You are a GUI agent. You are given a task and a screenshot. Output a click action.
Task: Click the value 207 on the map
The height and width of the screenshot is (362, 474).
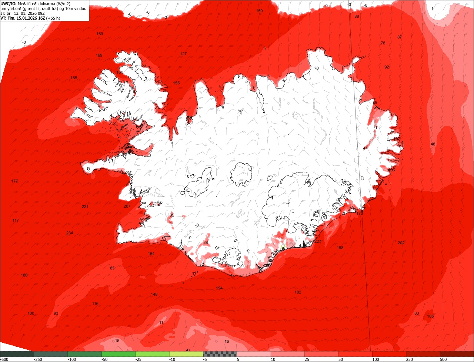127,206
